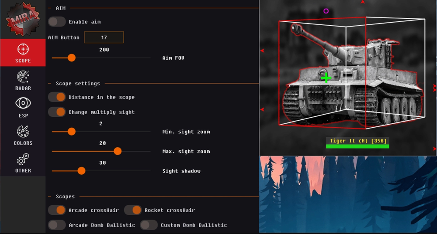
Task: Click the Sight shadow value 30
Action: (x=103, y=163)
